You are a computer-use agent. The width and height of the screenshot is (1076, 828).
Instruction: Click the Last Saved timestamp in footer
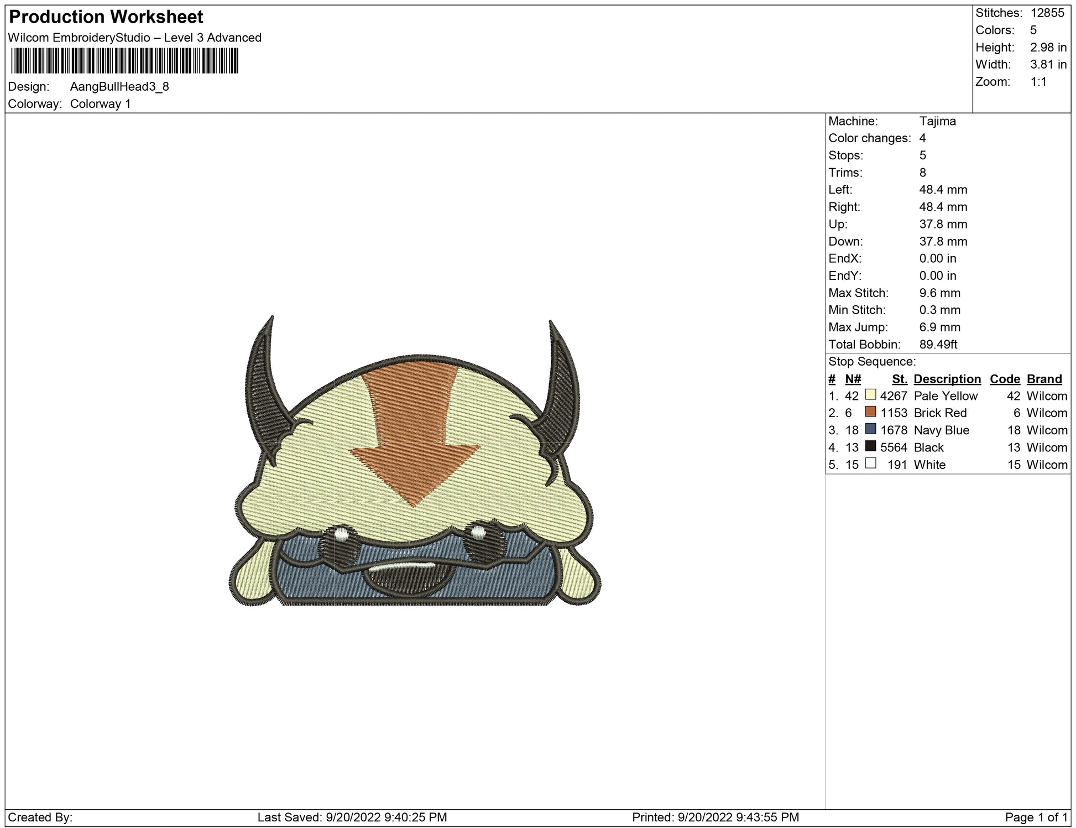tap(352, 817)
